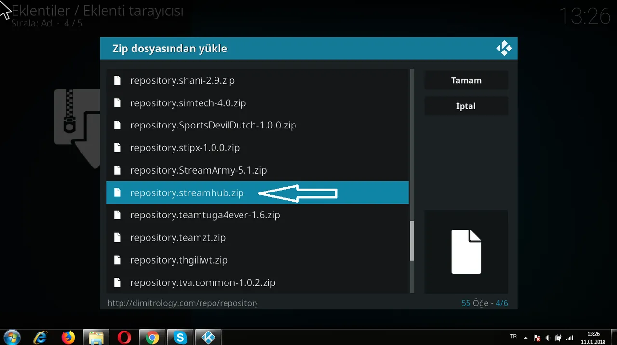The image size is (617, 345).
Task: Select repository.stipx-1.0.0.zip file
Action: click(257, 148)
